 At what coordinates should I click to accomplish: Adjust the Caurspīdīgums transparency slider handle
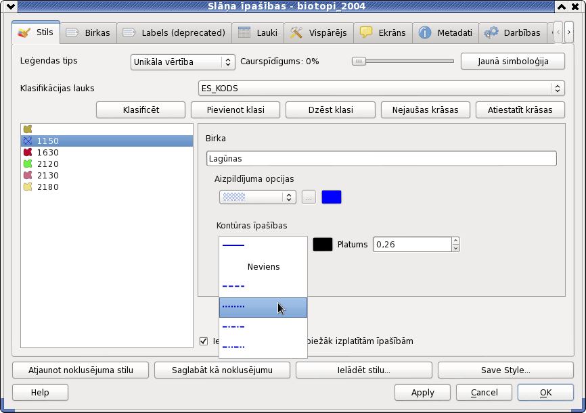[359, 62]
